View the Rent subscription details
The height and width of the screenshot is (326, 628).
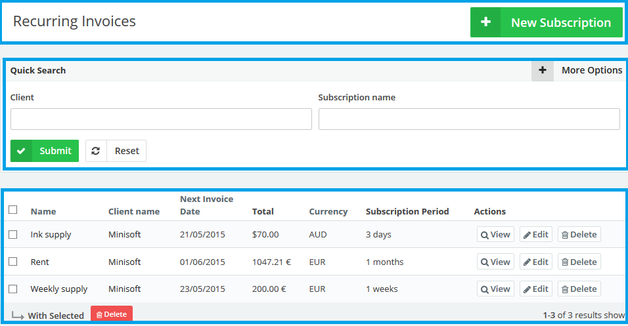(x=495, y=262)
